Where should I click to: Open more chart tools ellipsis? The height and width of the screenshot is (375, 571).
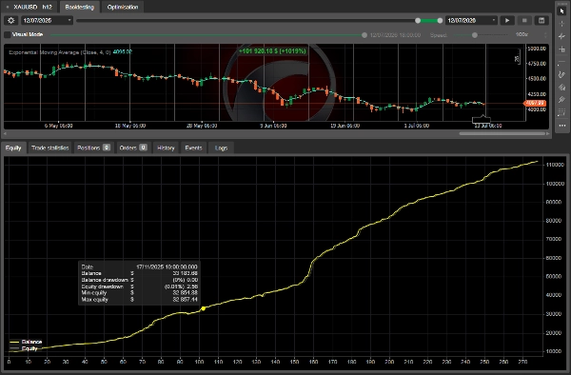[561, 126]
